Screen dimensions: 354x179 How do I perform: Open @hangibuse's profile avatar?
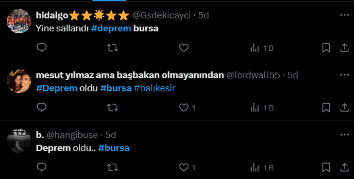[x=19, y=141]
